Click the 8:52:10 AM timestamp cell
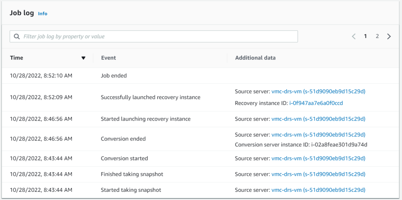The height and width of the screenshot is (200, 402). (41, 76)
